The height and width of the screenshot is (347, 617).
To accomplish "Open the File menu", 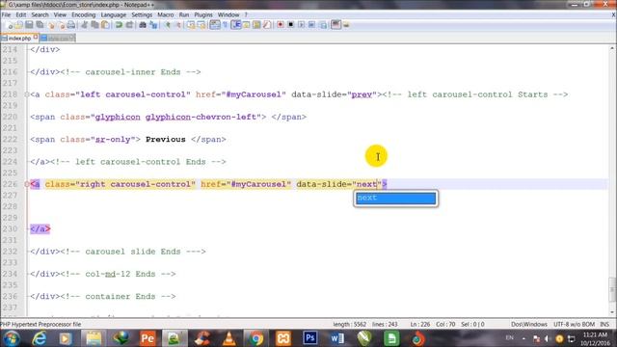I will [x=6, y=15].
